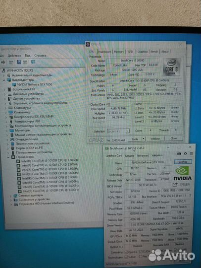Open the Sensors tab in GPU-Z
This screenshot has height=268, width=201.
129,156
